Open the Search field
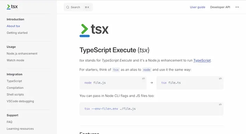The image size is (246, 134). 78,7
